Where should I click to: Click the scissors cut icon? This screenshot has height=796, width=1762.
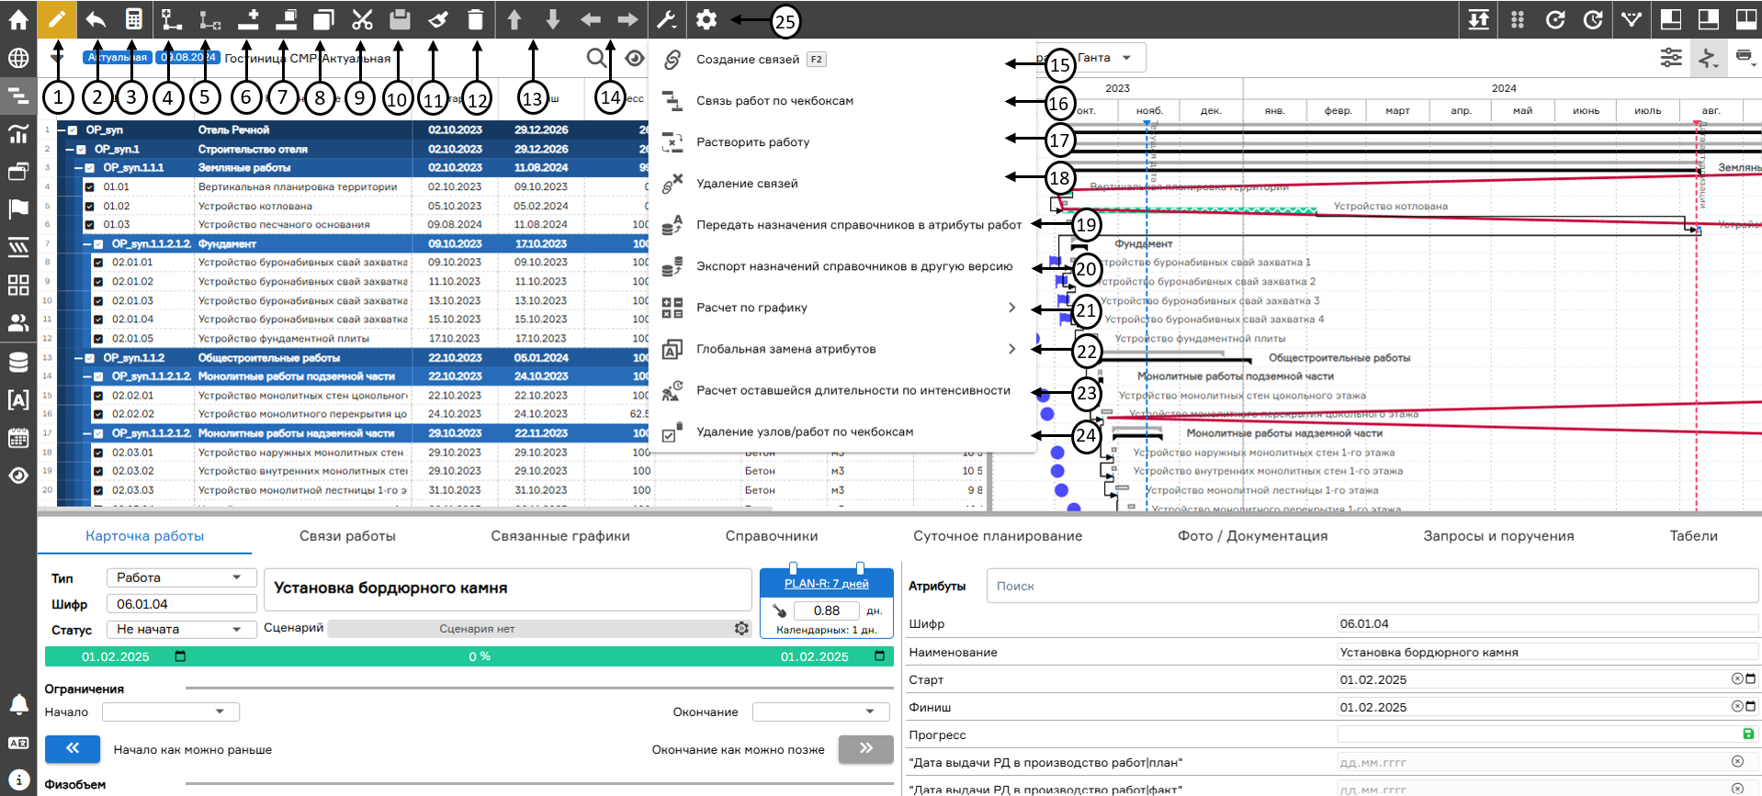tap(362, 19)
